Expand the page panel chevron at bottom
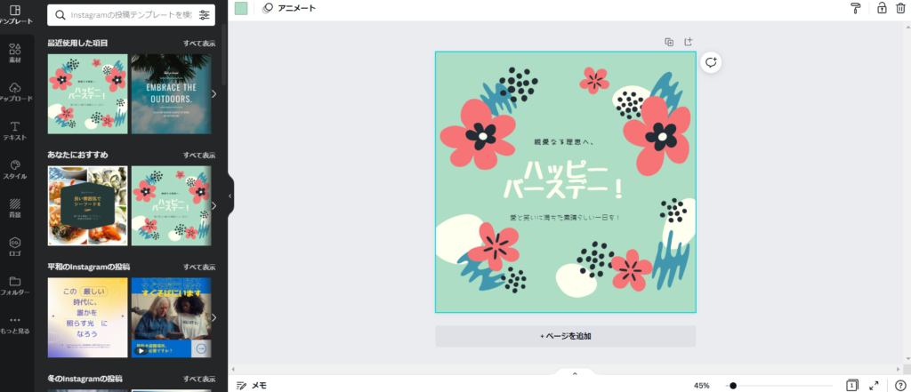This screenshot has width=911, height=392. pos(575,373)
